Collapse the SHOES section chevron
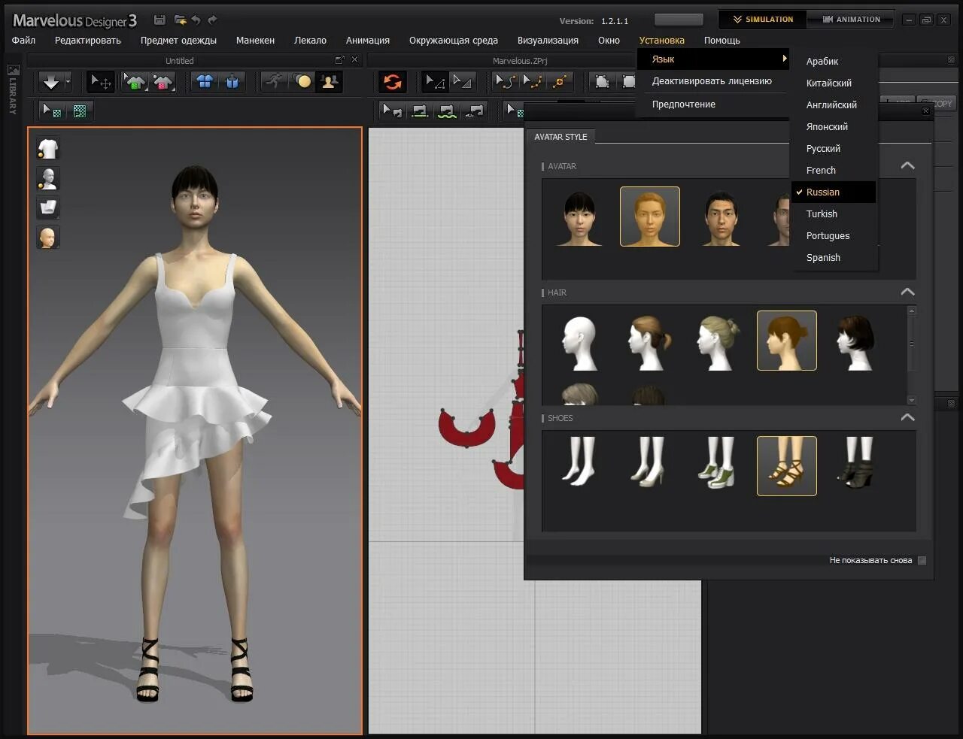Image resolution: width=963 pixels, height=739 pixels. [907, 417]
